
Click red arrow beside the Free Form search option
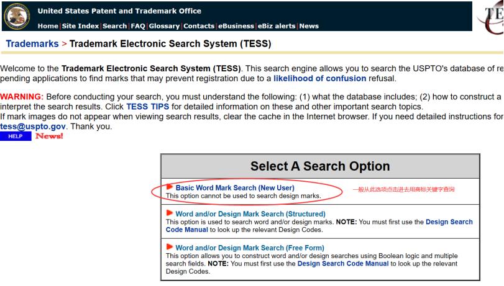tap(170, 248)
